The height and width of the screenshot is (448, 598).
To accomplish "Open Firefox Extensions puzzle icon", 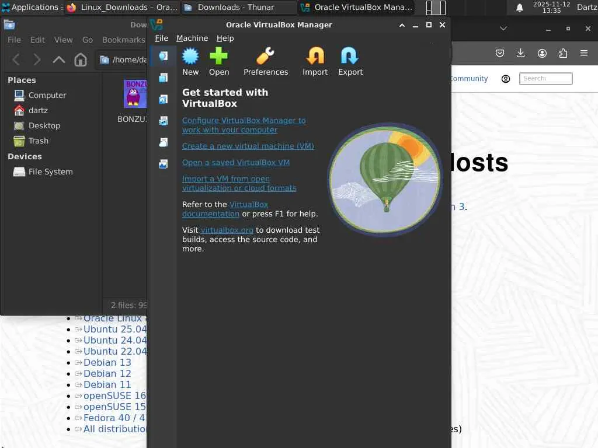I will point(563,53).
